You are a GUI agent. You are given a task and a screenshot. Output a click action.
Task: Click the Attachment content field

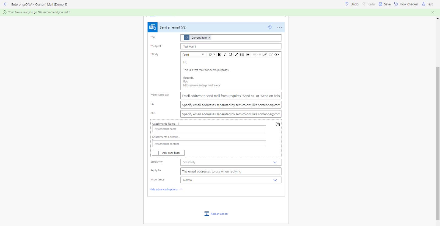[x=209, y=144]
